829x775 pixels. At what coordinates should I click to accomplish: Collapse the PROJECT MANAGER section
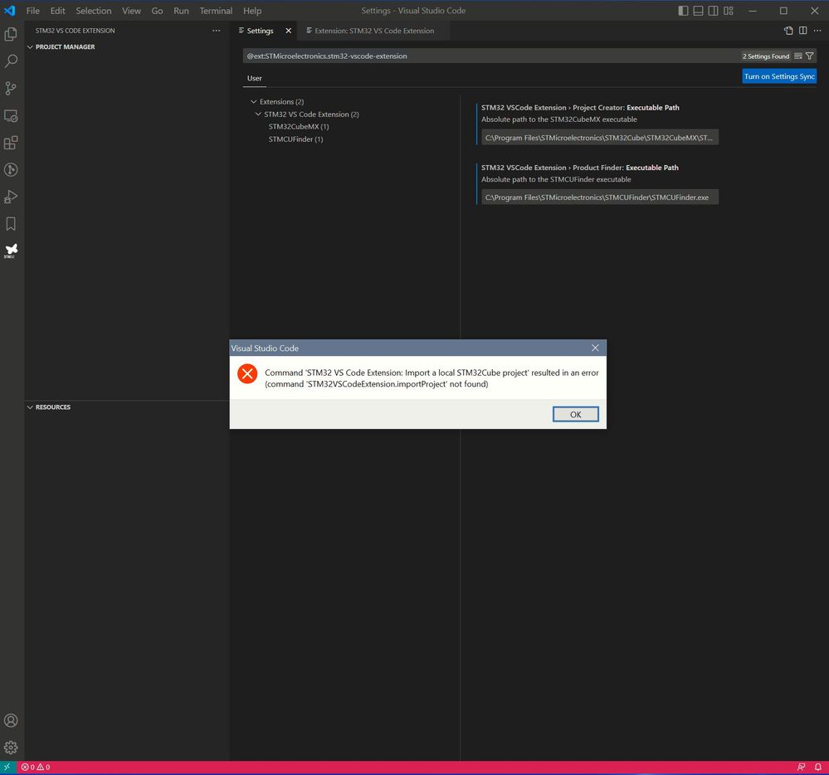(30, 47)
